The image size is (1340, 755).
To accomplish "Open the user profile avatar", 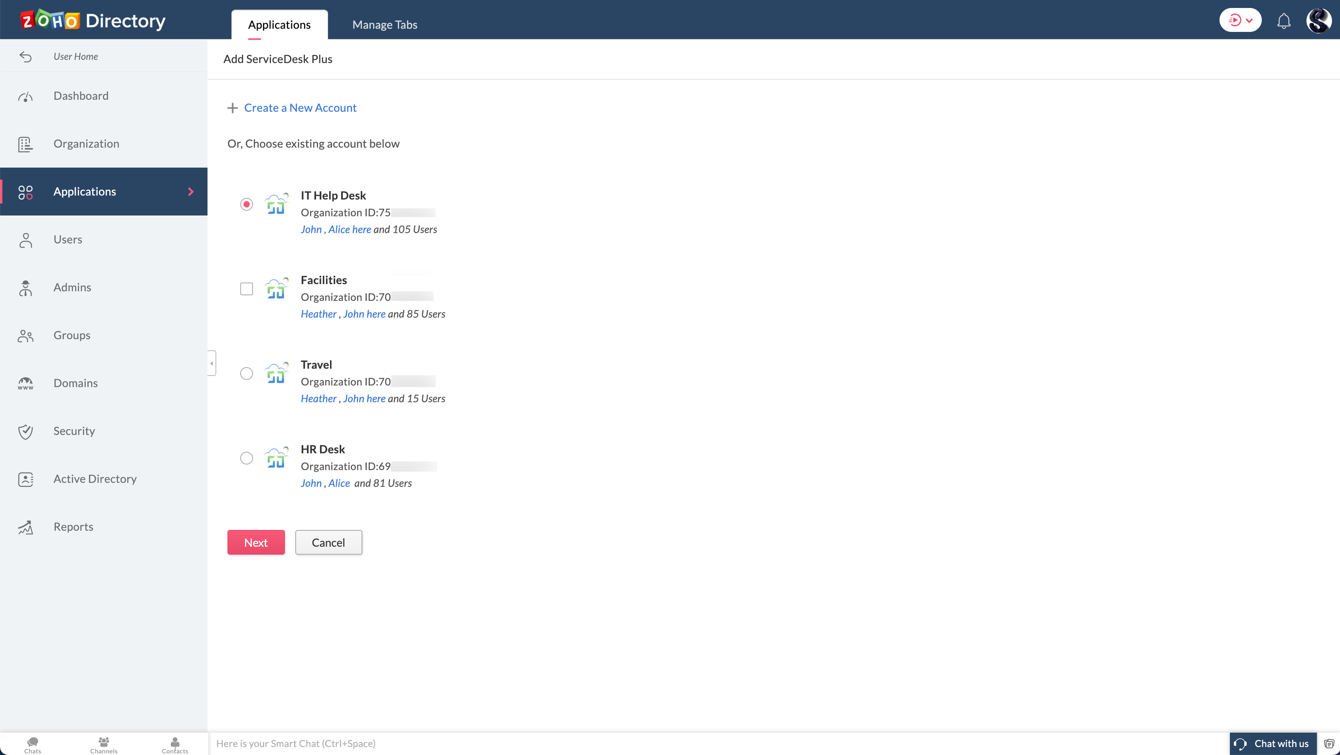I will [1319, 21].
